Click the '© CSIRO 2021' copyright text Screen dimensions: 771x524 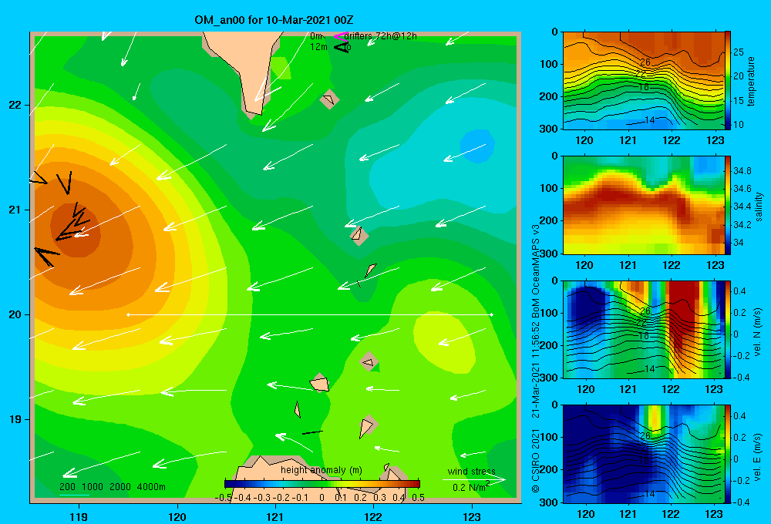(x=536, y=461)
